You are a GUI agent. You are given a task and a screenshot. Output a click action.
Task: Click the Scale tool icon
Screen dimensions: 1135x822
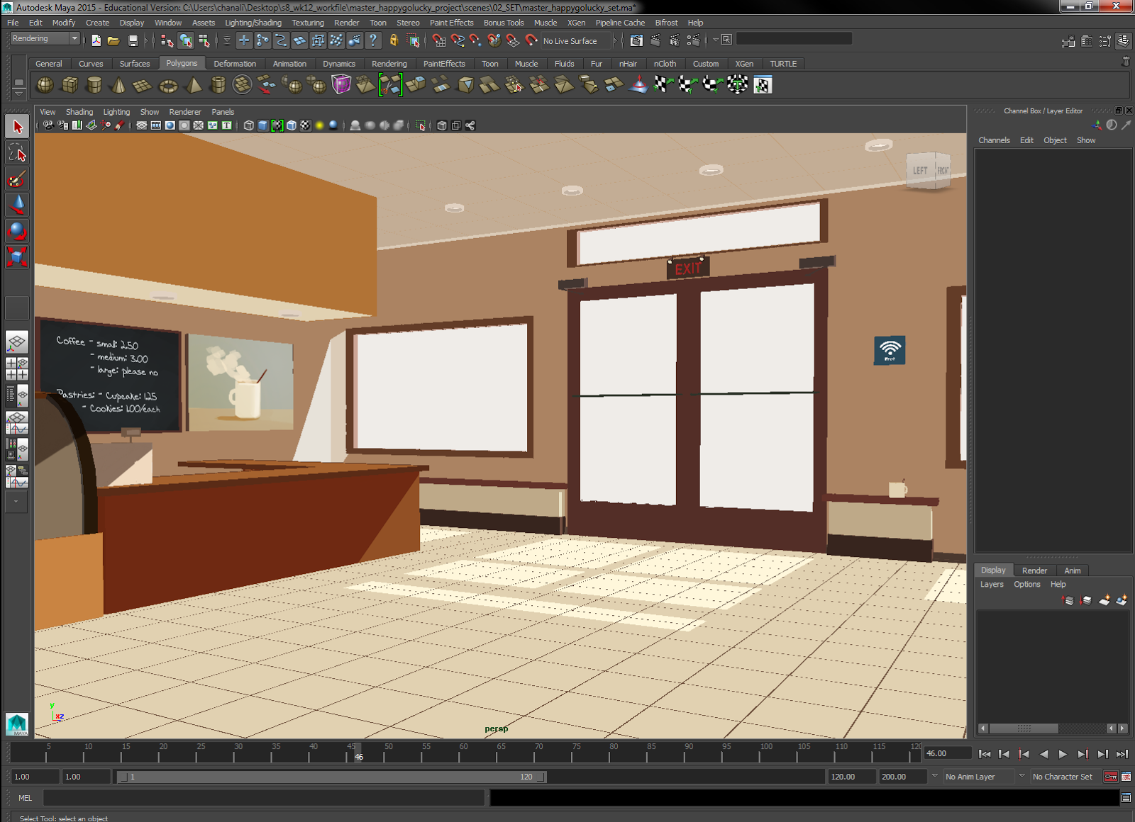tap(17, 257)
